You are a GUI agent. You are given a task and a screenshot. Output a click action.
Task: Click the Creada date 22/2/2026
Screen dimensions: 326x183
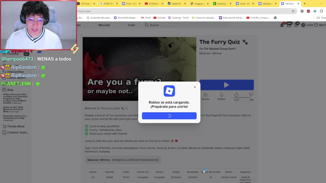pos(176,177)
